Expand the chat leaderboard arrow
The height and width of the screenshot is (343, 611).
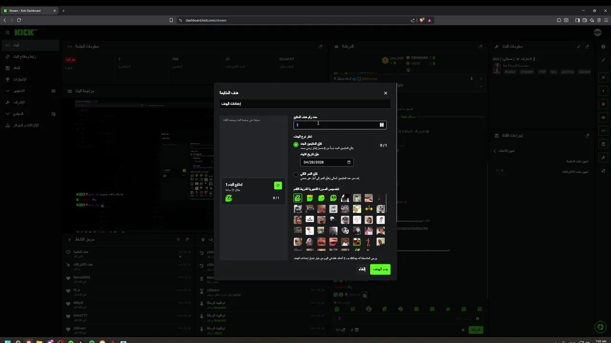408,70
